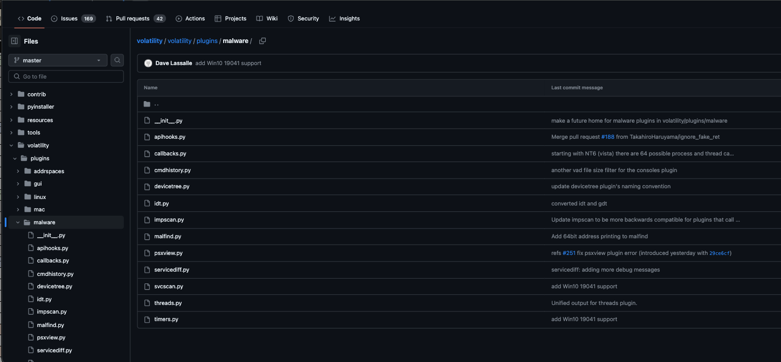Open the master branch dropdown

[x=58, y=60]
